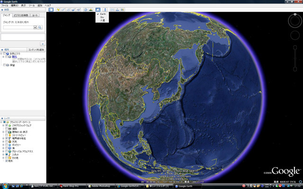Enable the 道路 roads layer checkbox
The width and height of the screenshot is (303, 189).
tap(7, 129)
